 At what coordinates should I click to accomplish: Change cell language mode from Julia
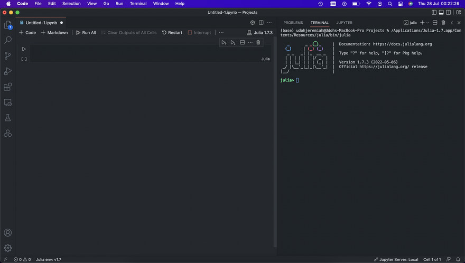click(x=265, y=59)
